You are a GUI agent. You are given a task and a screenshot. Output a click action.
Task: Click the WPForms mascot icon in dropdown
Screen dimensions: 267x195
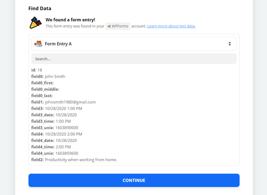tap(38, 44)
